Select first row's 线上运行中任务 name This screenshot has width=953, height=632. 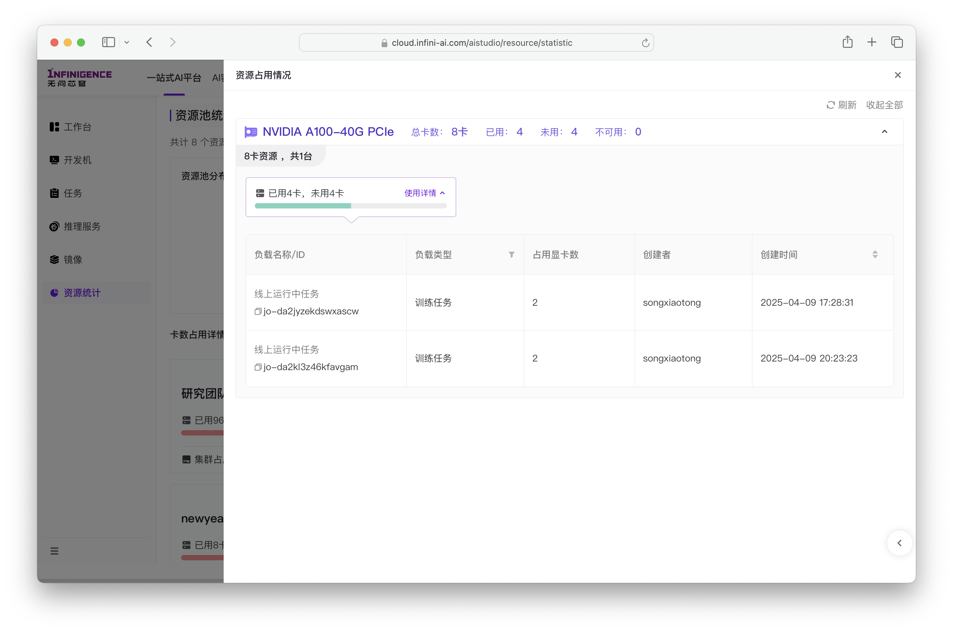point(286,294)
